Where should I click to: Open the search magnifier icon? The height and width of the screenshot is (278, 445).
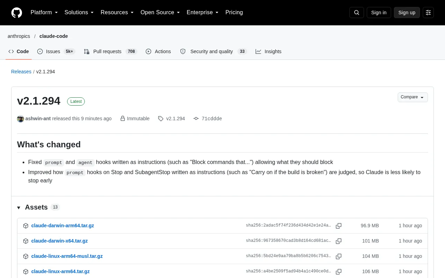click(x=357, y=13)
